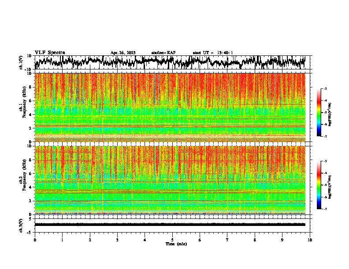Click the ch.3 flat waveform trace
349x269 pixels.
click(x=170, y=225)
